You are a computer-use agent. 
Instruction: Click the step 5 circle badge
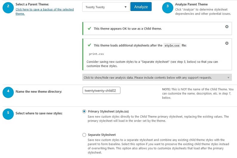coord(8,114)
